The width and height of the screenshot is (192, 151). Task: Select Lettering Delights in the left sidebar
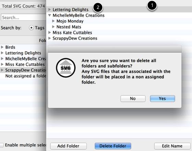pyautogui.click(x=23, y=53)
